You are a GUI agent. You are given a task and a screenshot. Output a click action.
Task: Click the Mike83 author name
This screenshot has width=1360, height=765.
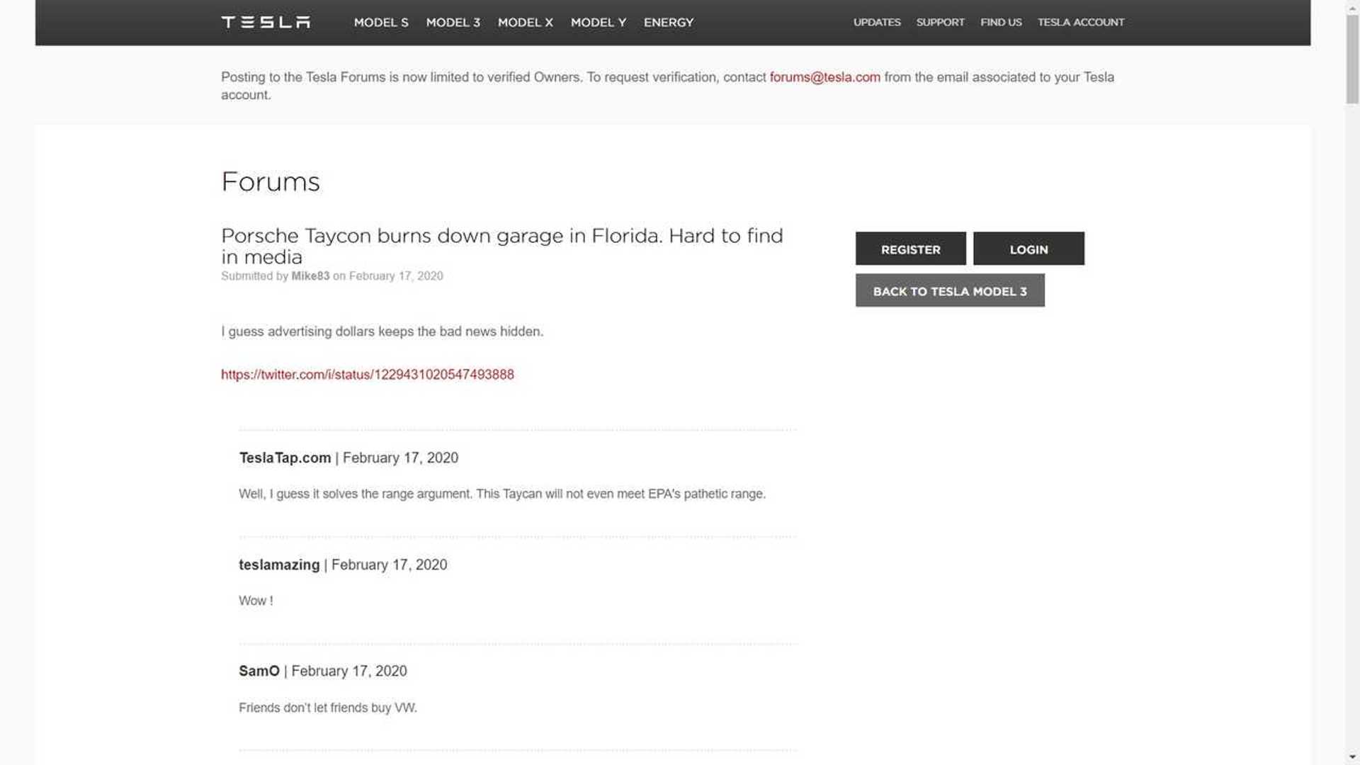[310, 276]
